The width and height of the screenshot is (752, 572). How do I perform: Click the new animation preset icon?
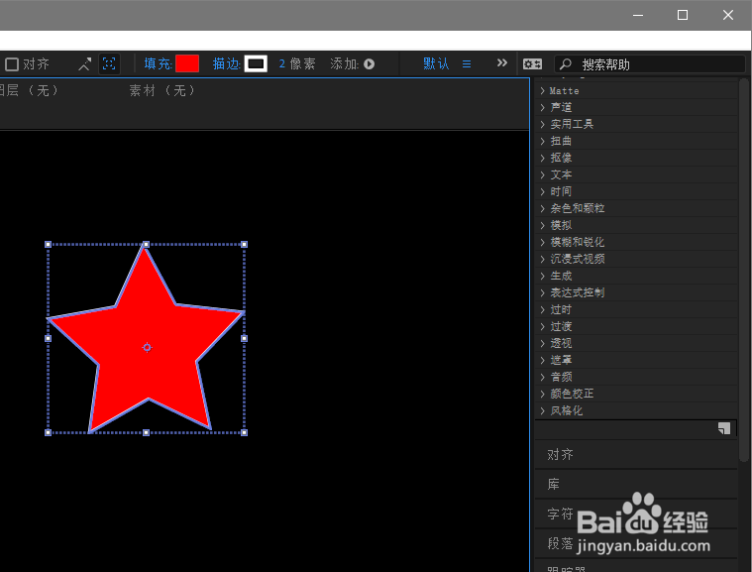pos(724,428)
